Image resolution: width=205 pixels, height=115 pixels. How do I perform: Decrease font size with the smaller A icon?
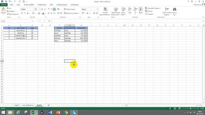[45, 9]
